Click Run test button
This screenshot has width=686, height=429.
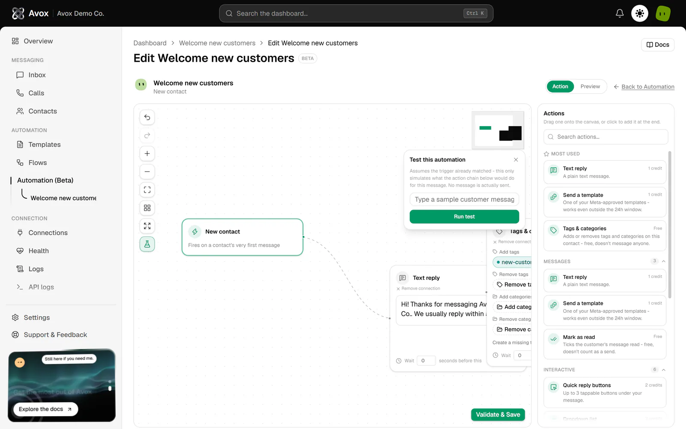[464, 217]
